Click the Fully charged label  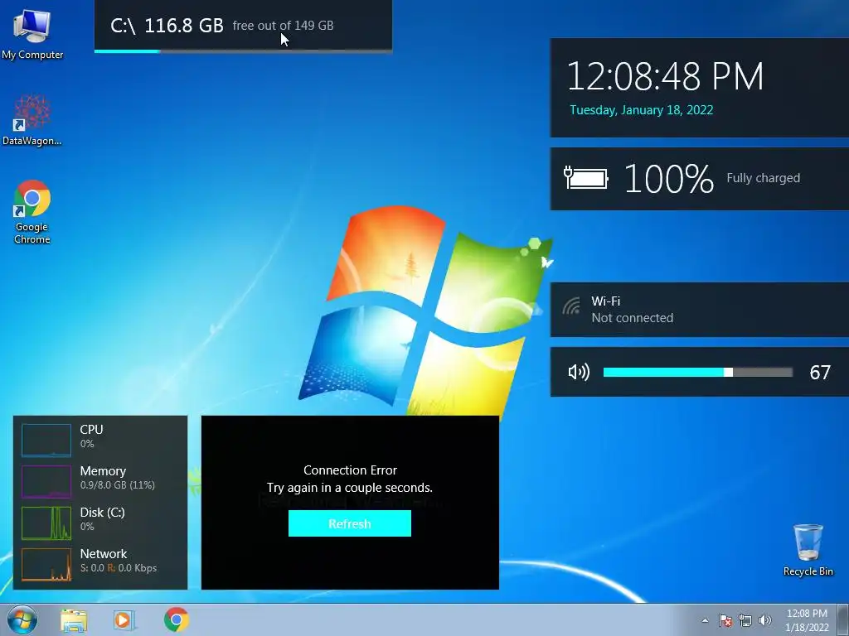pyautogui.click(x=763, y=178)
